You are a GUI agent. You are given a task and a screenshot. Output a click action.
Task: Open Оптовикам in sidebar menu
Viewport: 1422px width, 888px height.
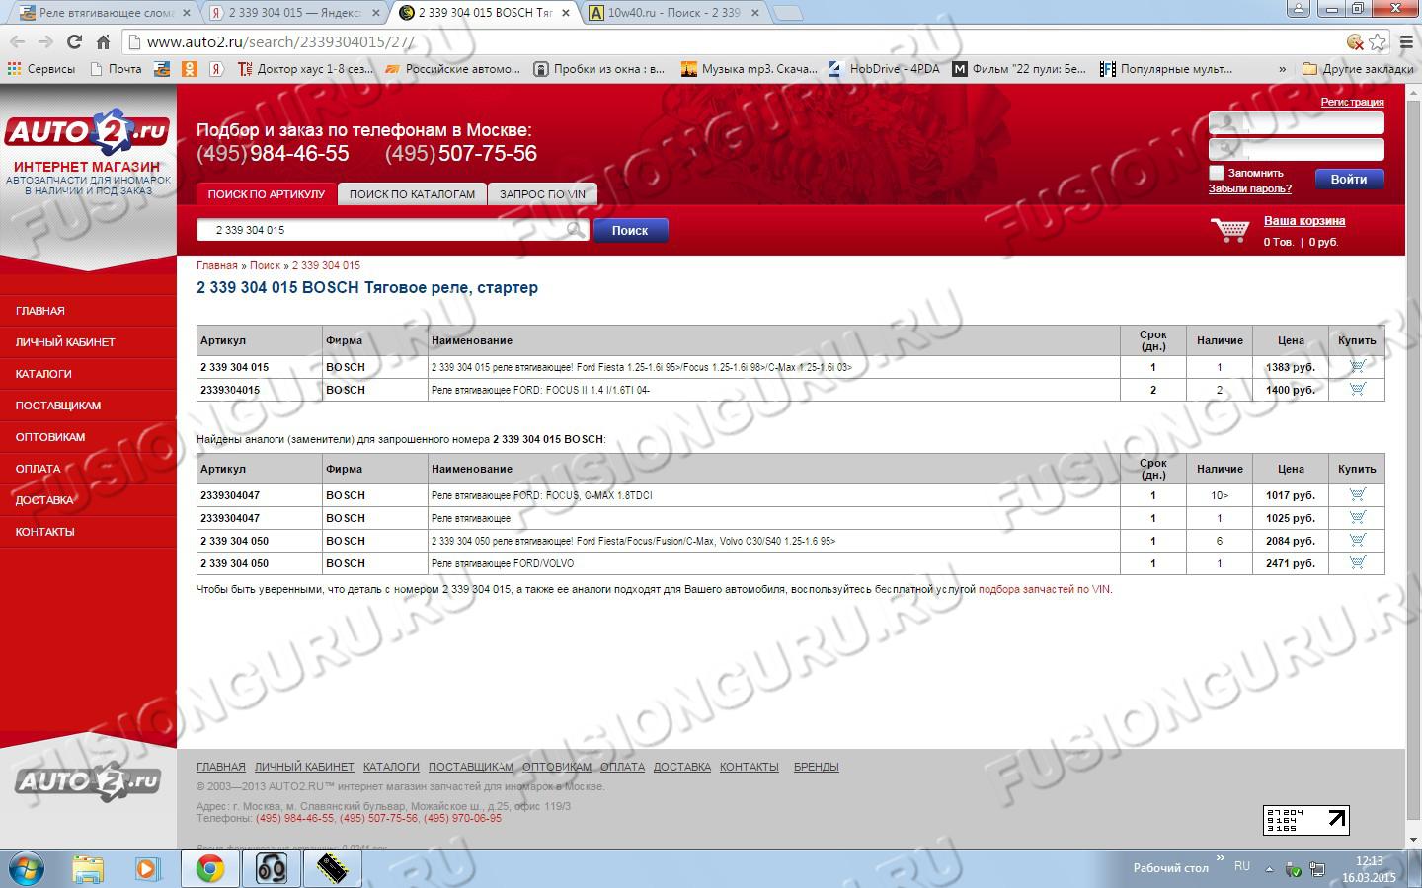(50, 437)
